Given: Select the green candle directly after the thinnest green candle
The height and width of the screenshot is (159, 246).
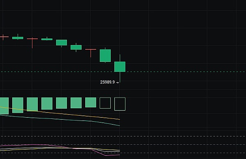Looking at the screenshot, I should [x=61, y=43].
